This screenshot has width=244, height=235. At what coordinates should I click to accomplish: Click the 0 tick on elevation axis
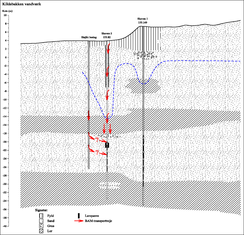pos(5,58)
